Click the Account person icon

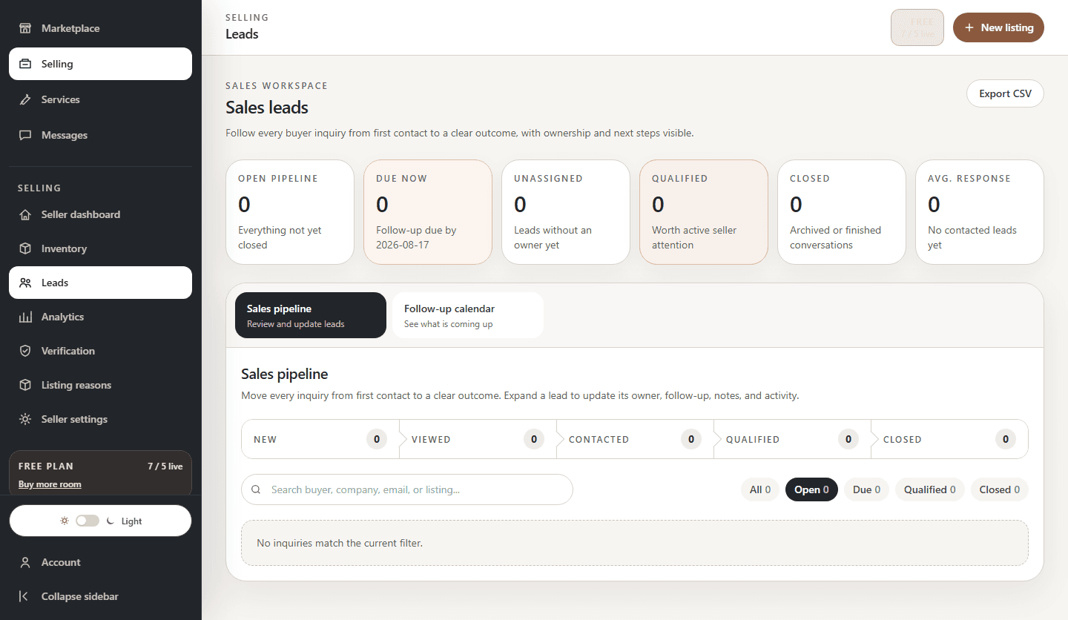(25, 562)
